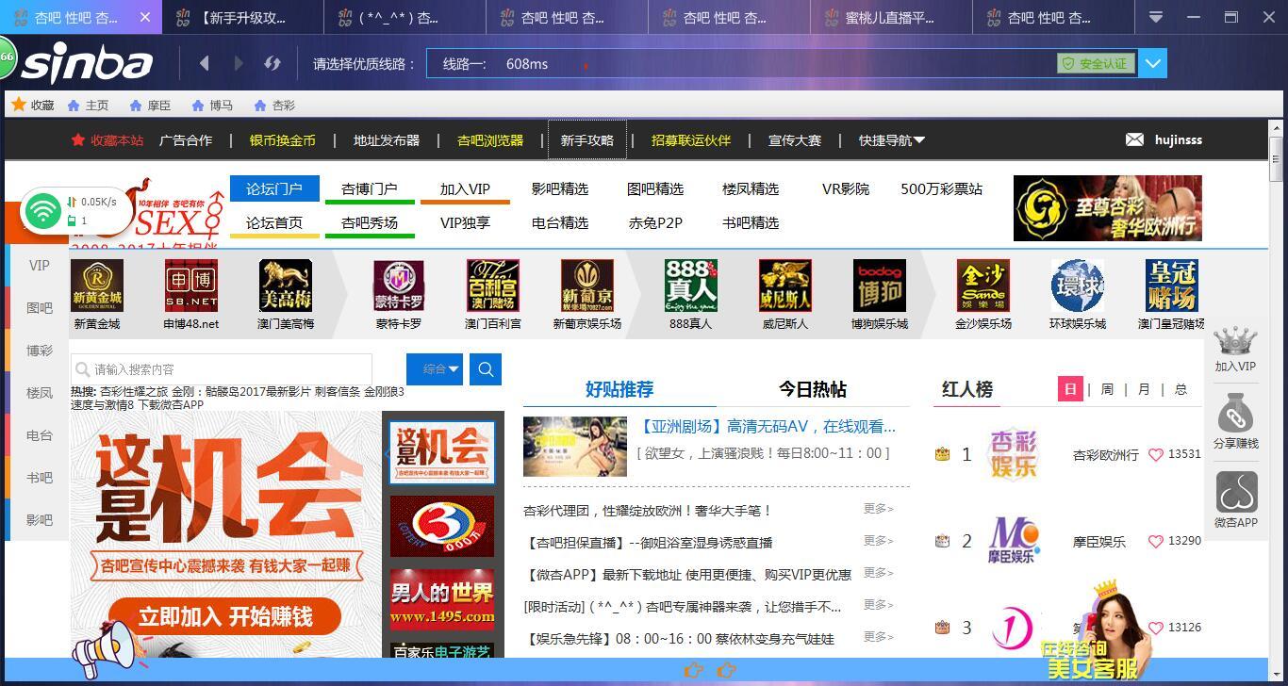
Task: Expand 更多 next to 微杏APP post
Action: (878, 573)
